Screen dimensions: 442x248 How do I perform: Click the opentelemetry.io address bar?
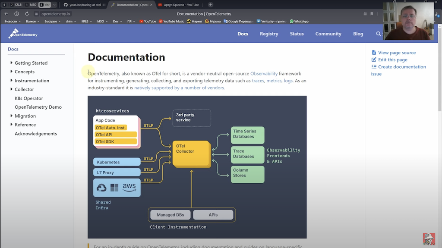(x=56, y=13)
